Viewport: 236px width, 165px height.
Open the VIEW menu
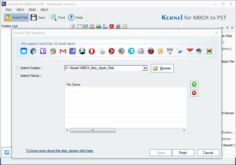coord(20,10)
